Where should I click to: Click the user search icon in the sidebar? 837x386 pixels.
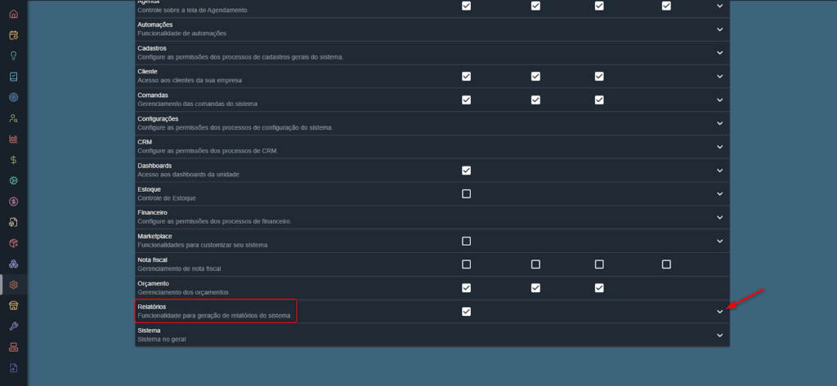point(13,118)
